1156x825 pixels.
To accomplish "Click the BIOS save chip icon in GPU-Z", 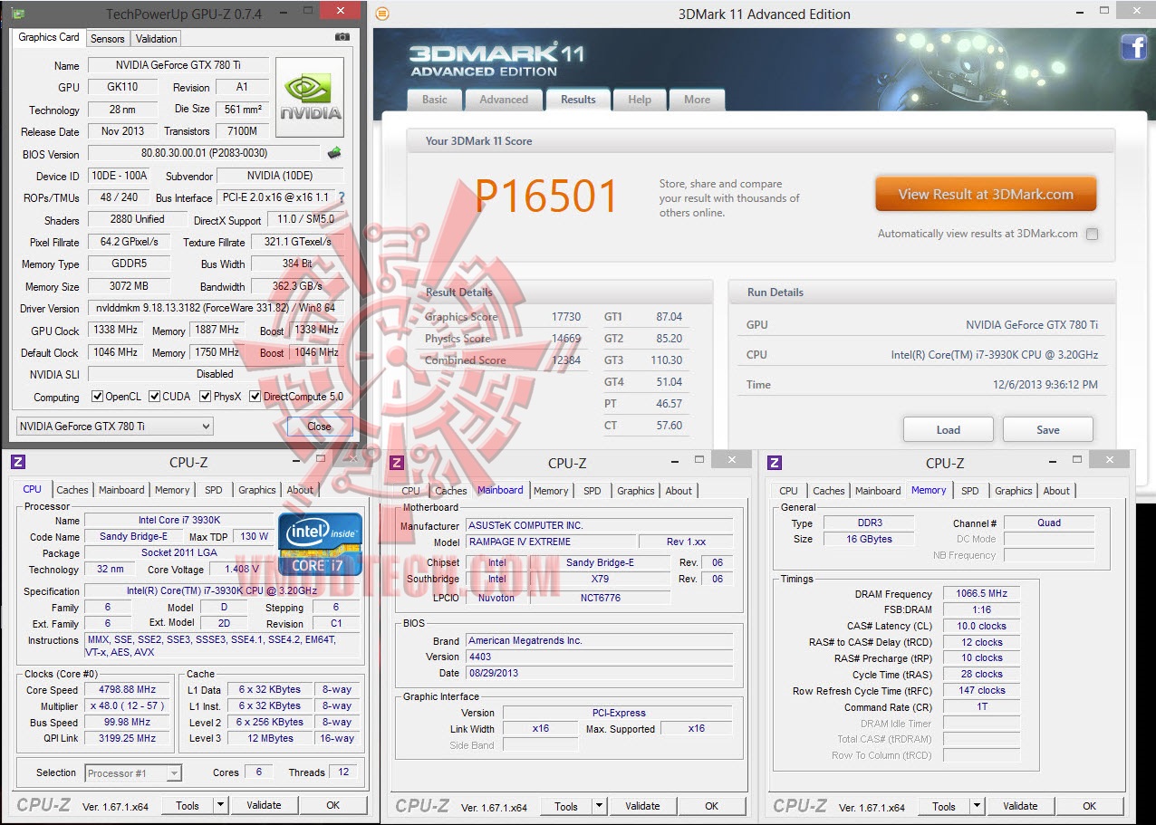I will (334, 153).
